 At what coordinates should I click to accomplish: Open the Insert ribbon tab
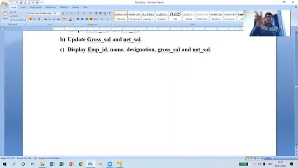[23, 7]
